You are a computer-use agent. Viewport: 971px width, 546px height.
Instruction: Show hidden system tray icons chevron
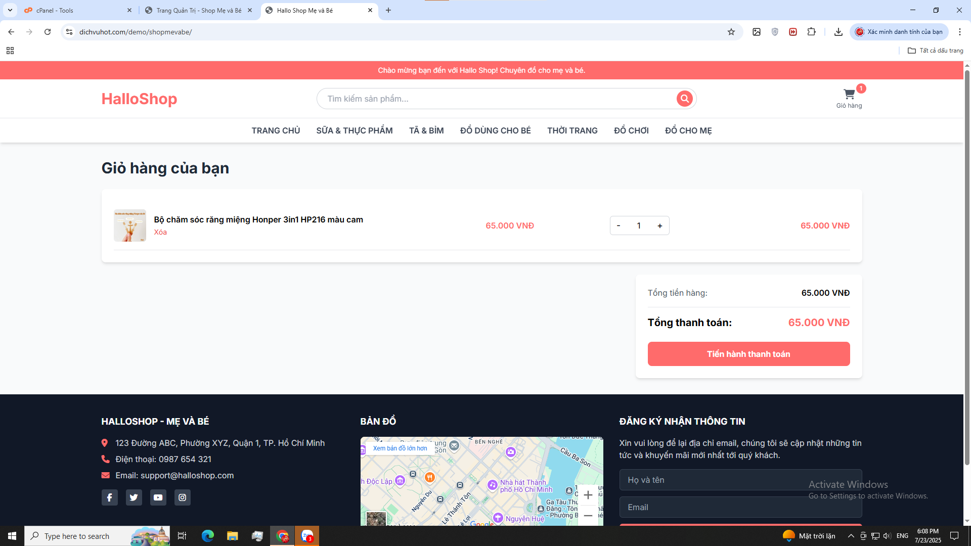(x=851, y=536)
